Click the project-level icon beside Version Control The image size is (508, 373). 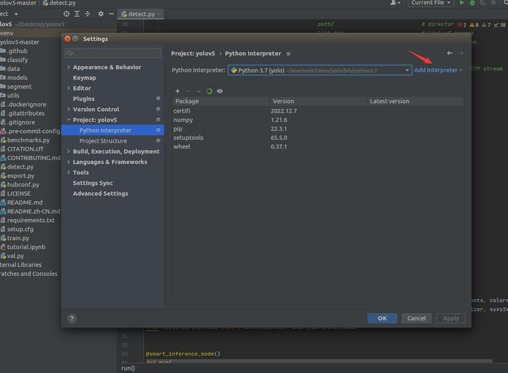tap(158, 109)
